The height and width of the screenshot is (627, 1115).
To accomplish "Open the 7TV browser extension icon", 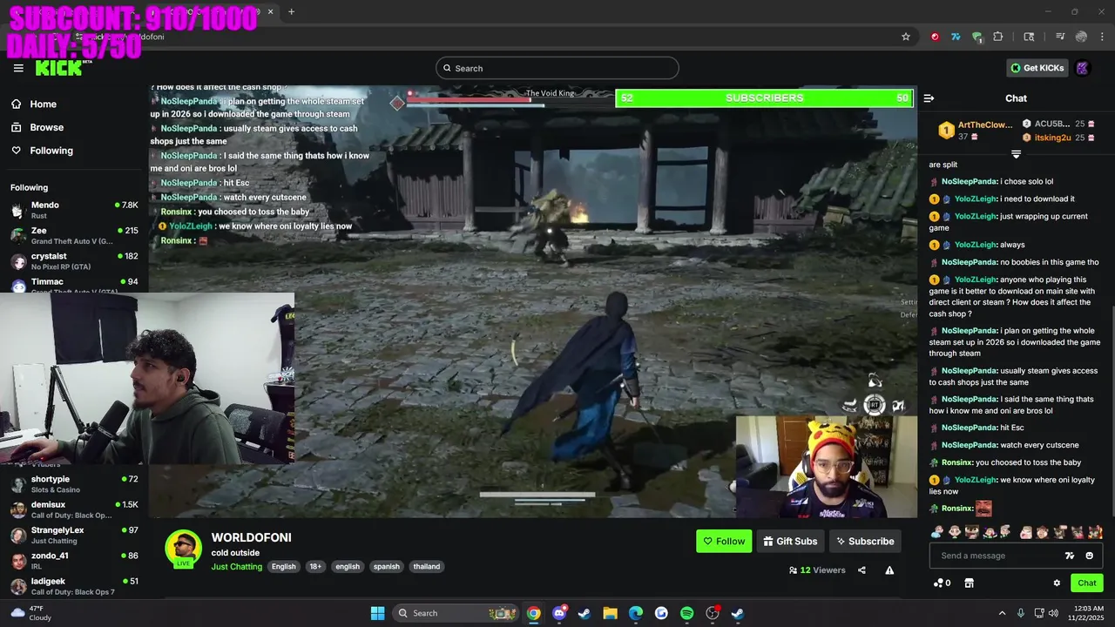I will 956,37.
